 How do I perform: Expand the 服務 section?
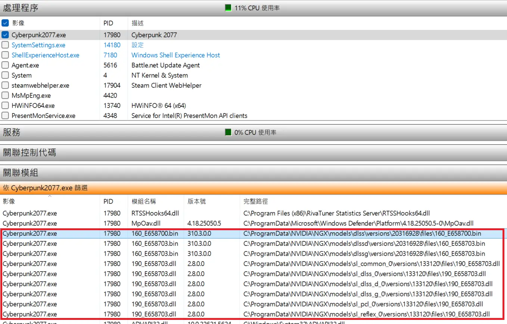12,132
